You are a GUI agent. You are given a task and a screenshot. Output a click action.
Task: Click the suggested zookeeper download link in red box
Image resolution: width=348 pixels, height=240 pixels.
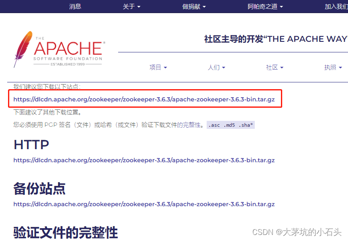click(x=144, y=99)
